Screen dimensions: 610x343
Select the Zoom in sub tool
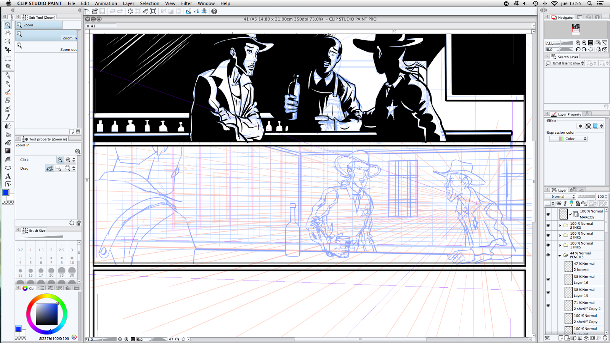pyautogui.click(x=47, y=36)
